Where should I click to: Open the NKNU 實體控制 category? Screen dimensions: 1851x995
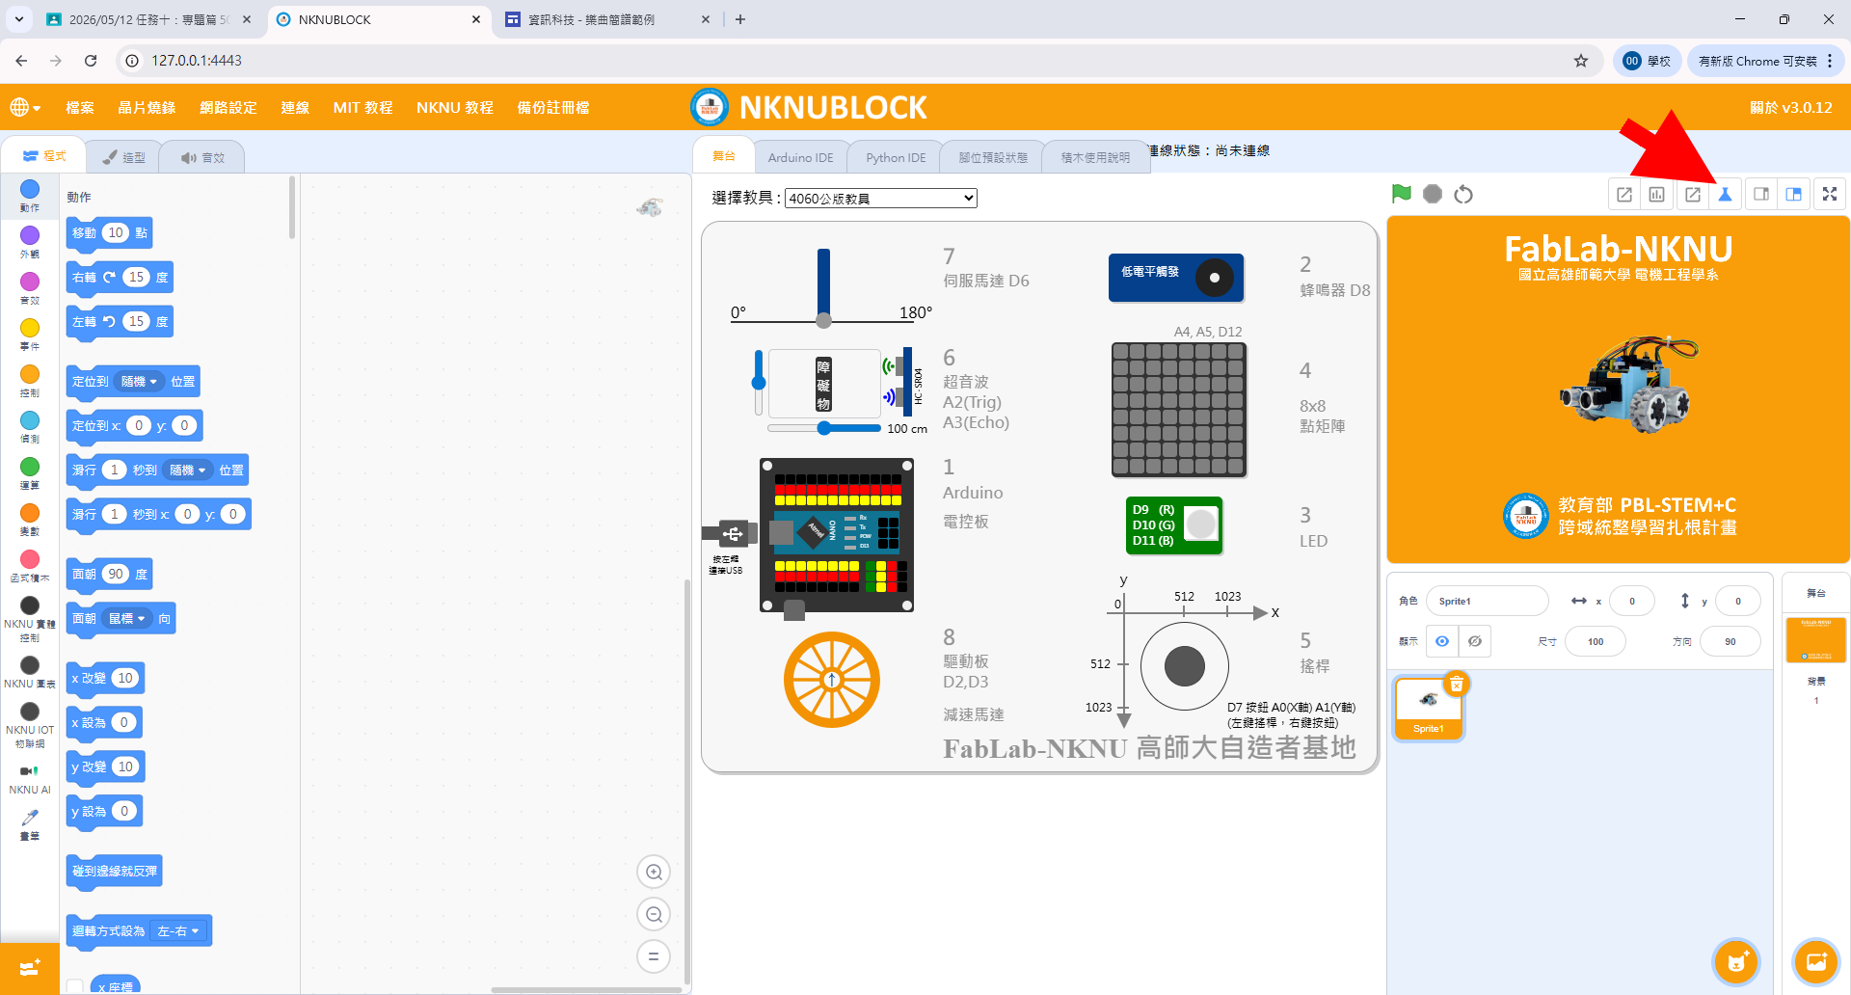(x=30, y=619)
